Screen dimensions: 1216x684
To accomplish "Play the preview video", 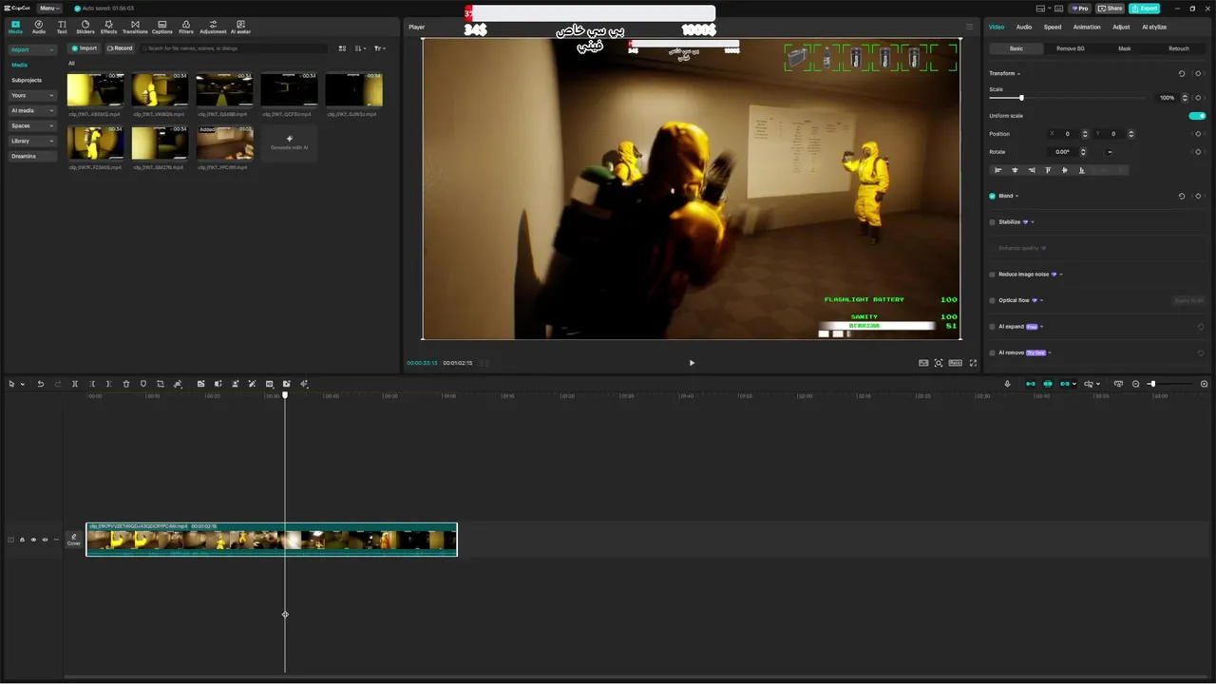I will click(692, 363).
